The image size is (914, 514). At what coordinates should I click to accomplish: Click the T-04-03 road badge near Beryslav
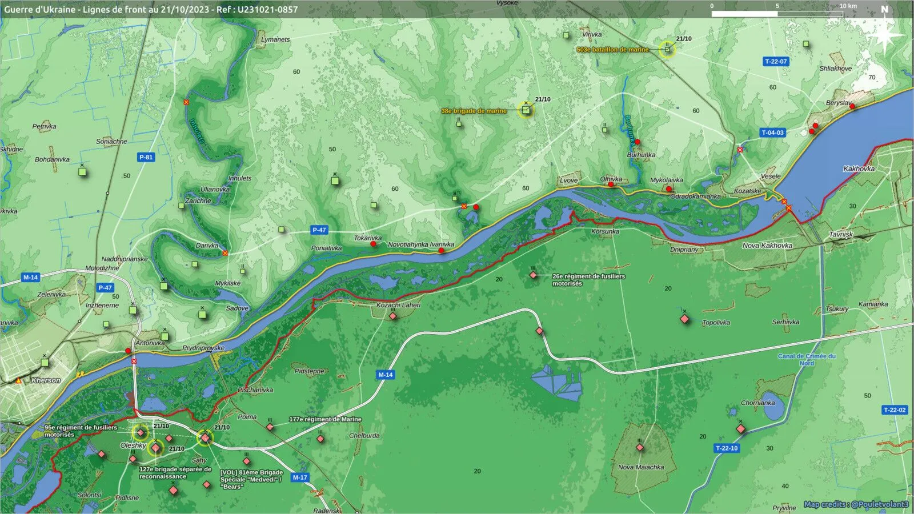point(772,132)
